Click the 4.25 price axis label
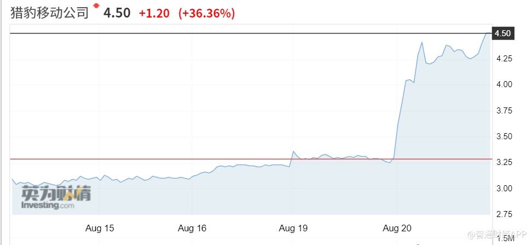532x245 pixels. point(503,58)
